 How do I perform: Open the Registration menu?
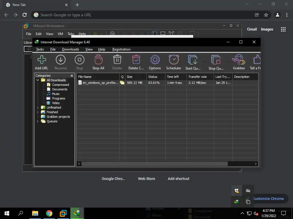point(121,49)
